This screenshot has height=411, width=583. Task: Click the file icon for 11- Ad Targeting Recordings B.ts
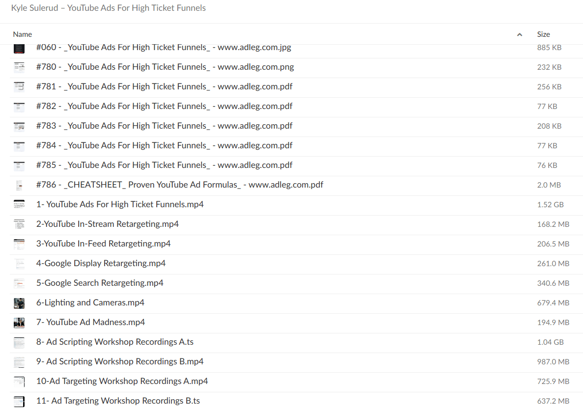[x=19, y=401]
